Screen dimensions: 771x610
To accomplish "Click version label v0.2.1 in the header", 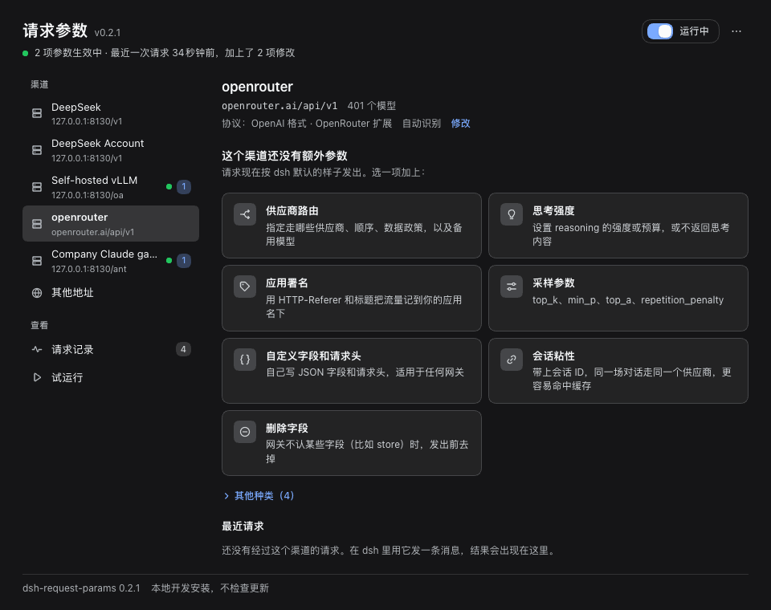I will click(x=107, y=32).
